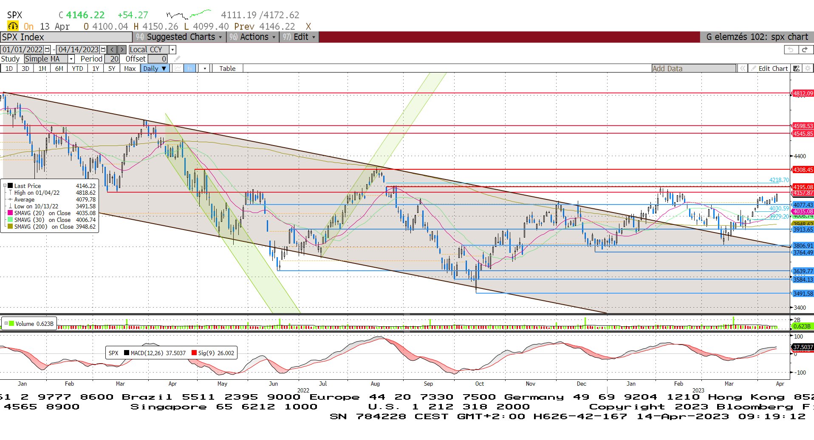Viewport: 814px width, 440px height.
Task: Click the Average marker icon in legend
Action: pyautogui.click(x=10, y=199)
